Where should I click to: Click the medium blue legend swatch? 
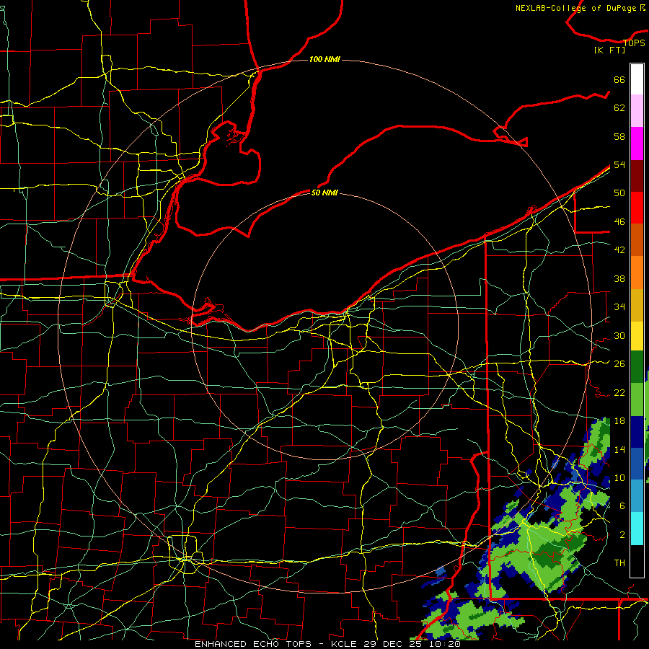[637, 464]
